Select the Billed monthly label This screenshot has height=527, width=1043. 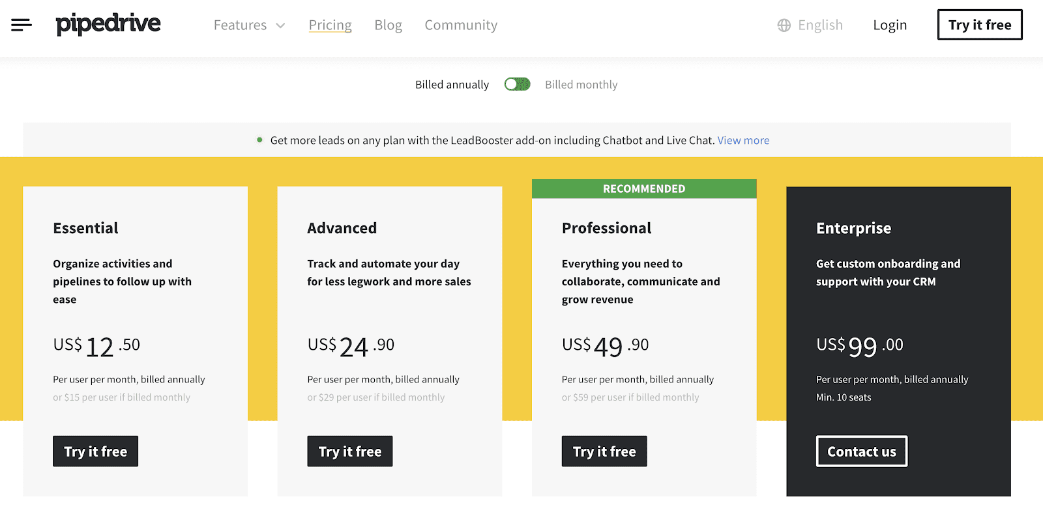click(x=581, y=85)
